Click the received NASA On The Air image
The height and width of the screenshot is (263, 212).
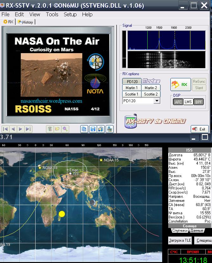point(58,75)
